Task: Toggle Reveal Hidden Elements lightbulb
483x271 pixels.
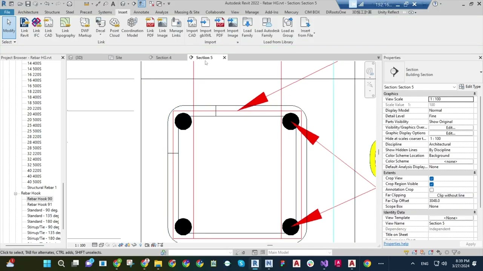Action: click(x=140, y=245)
